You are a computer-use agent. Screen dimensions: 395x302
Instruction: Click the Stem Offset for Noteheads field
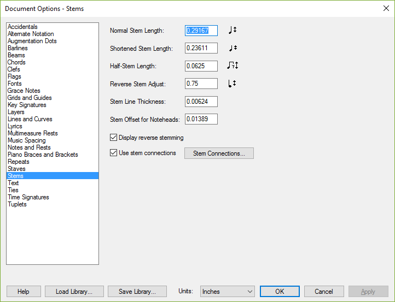(201, 119)
